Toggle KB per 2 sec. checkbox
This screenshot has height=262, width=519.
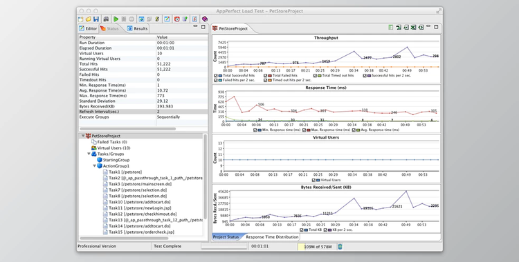click(326, 230)
